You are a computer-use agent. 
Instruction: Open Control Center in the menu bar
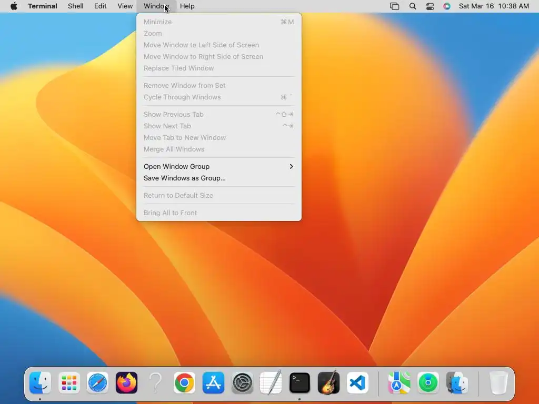point(430,6)
